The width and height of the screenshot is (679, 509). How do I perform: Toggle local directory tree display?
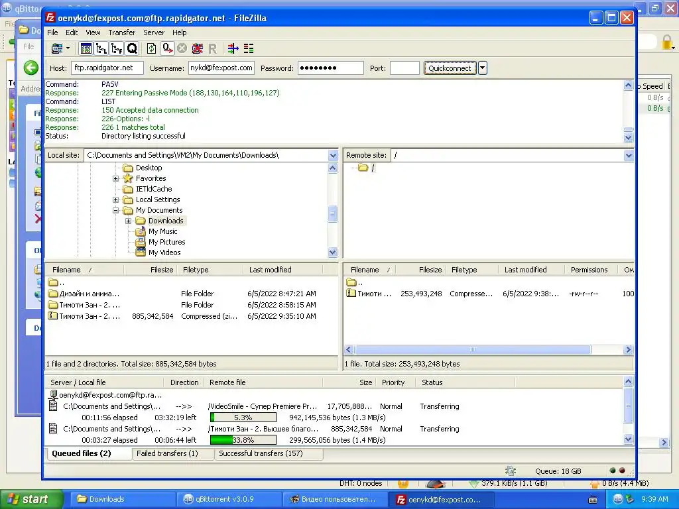pos(101,48)
